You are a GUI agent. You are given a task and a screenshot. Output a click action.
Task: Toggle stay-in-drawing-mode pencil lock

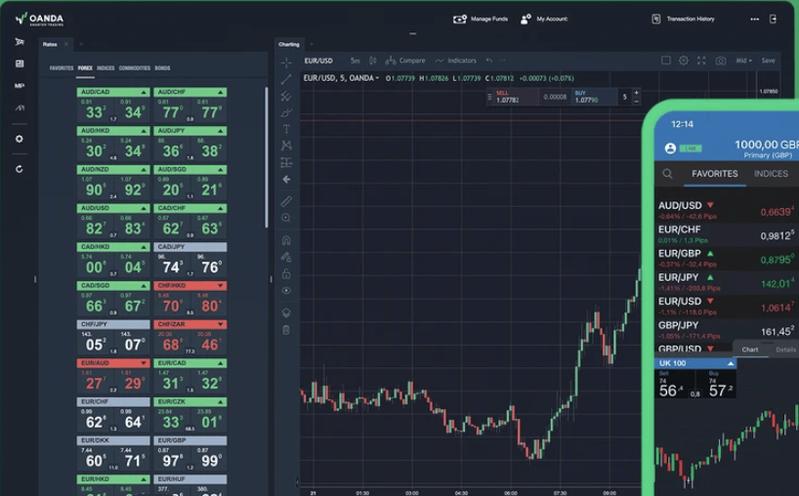(286, 257)
